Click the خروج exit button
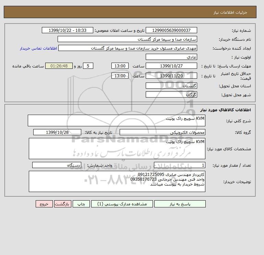Viewport: 264px width, 255px height. [x=44, y=204]
